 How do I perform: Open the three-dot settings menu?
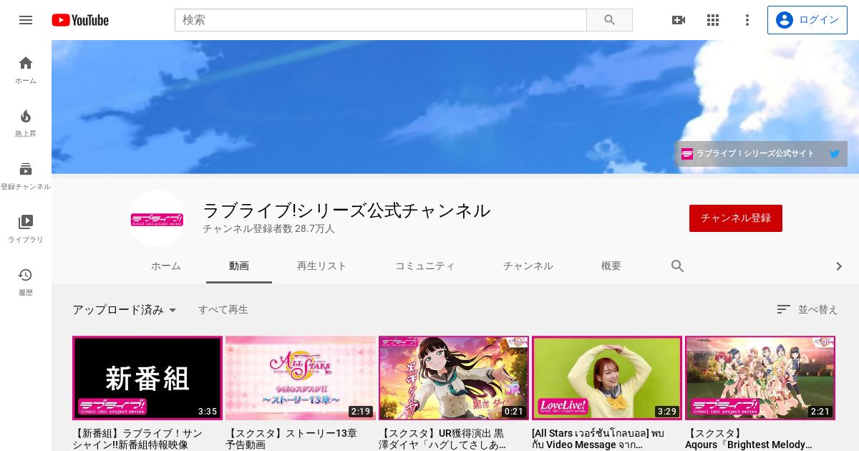[747, 20]
